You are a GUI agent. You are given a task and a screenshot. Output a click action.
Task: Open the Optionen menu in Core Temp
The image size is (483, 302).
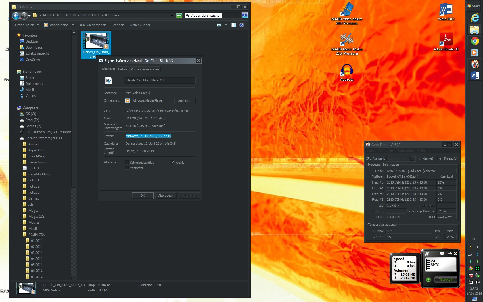click(x=386, y=150)
